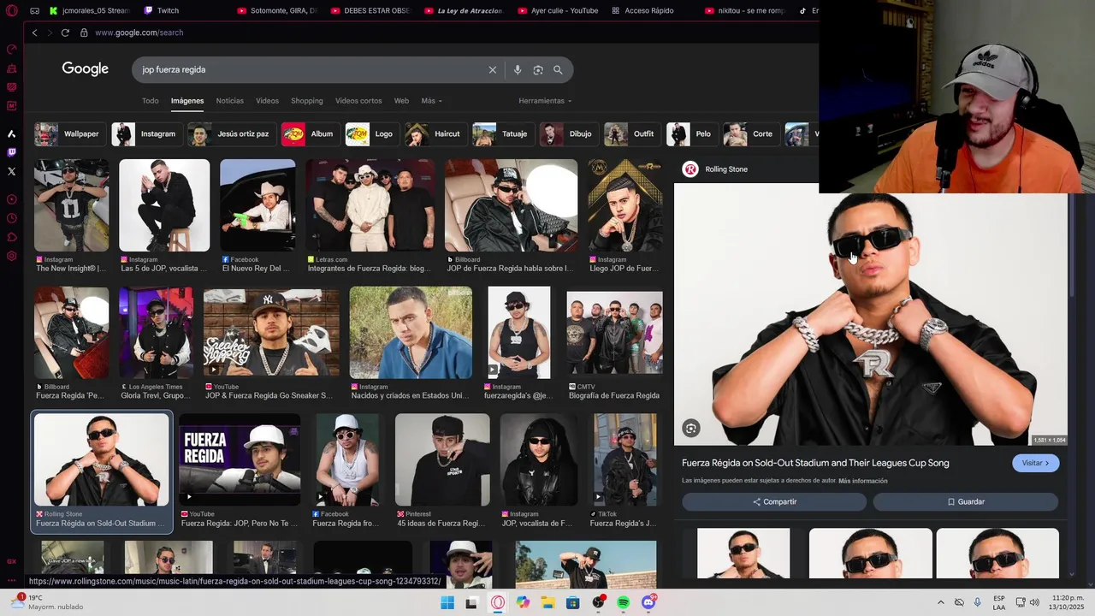This screenshot has height=616, width=1095.
Task: Open the Twitch browser tab
Action: [162, 11]
